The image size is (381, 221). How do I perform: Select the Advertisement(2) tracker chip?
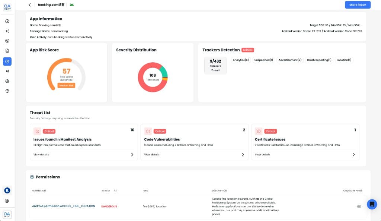click(290, 60)
